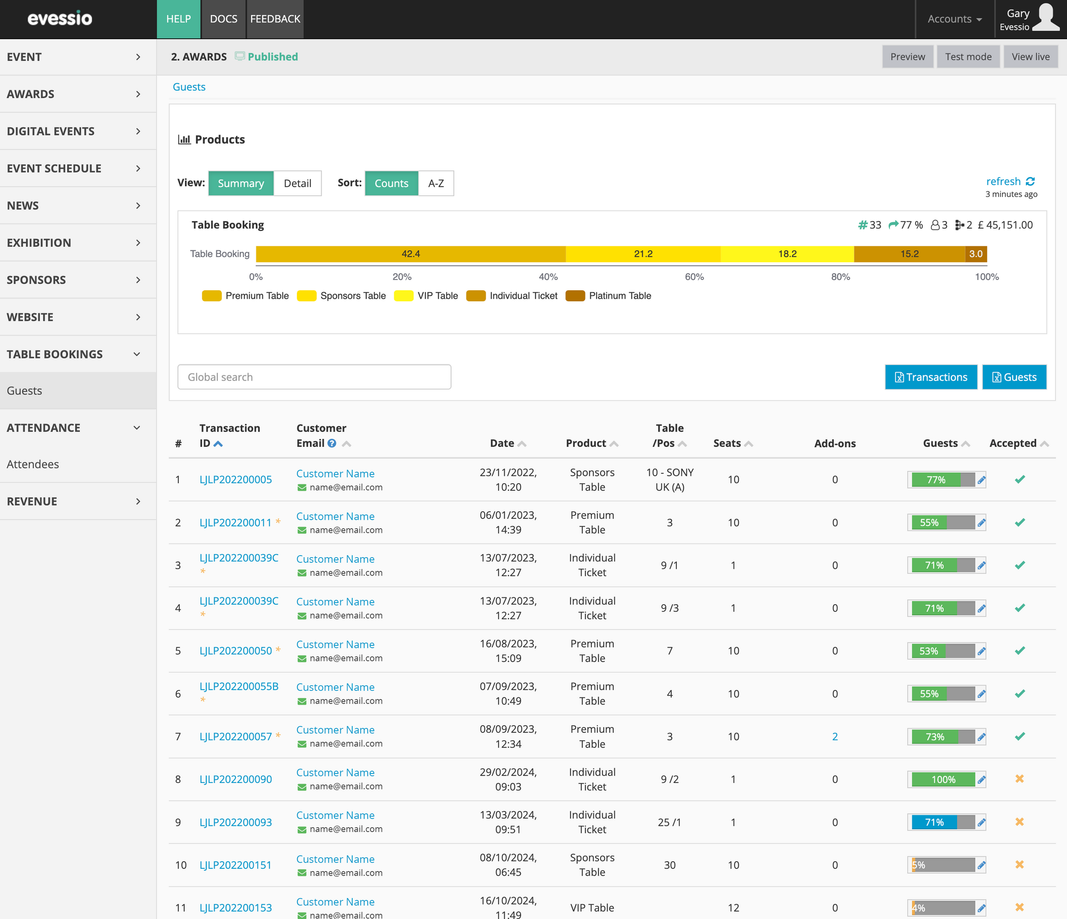This screenshot has width=1067, height=919.
Task: Sort products by Counts
Action: (x=391, y=183)
